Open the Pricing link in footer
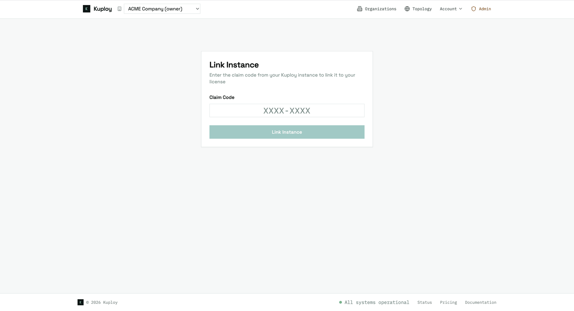Image resolution: width=574 pixels, height=311 pixels. tap(448, 302)
